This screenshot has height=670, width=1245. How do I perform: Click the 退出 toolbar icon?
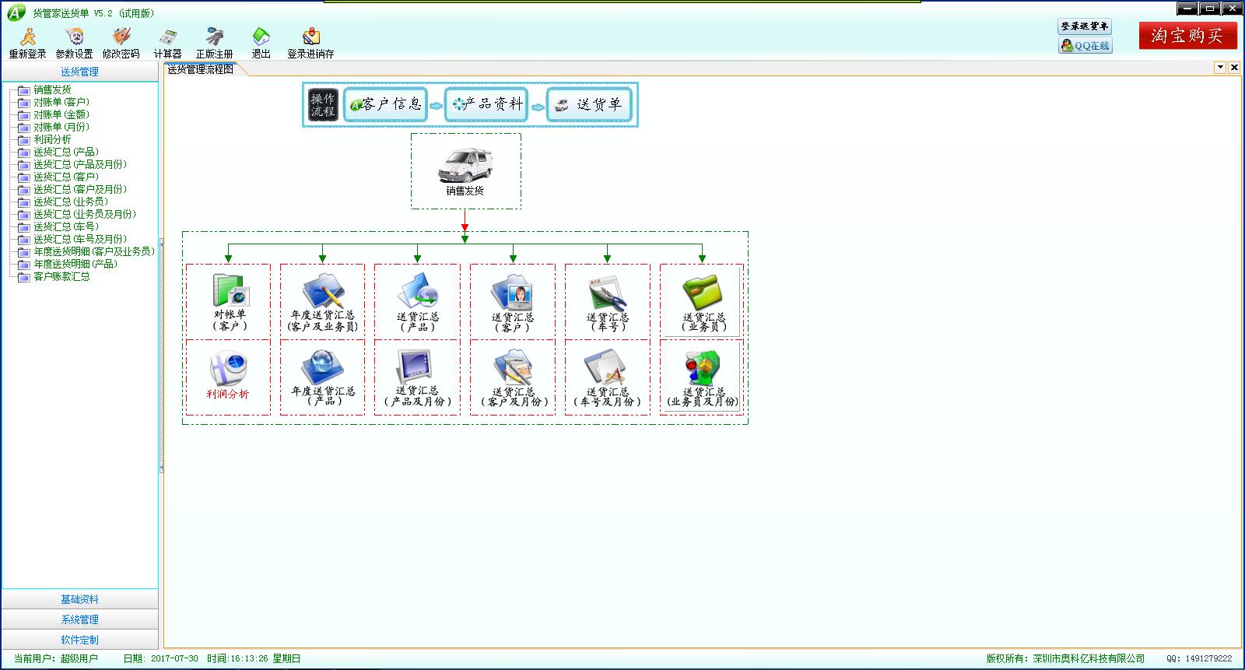tap(261, 44)
